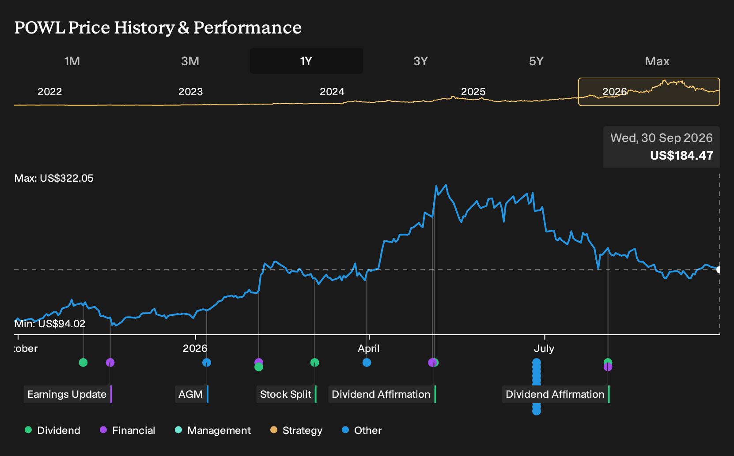Toggle the Other legend filter
The width and height of the screenshot is (734, 456).
coord(362,430)
